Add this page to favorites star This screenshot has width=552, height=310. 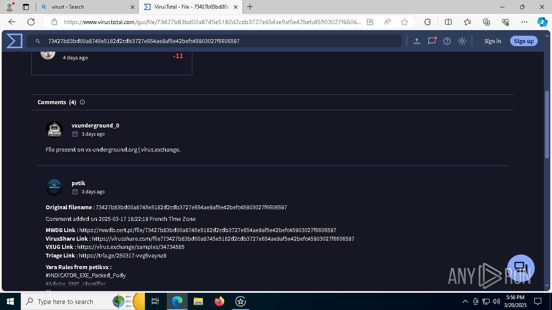tap(405, 22)
